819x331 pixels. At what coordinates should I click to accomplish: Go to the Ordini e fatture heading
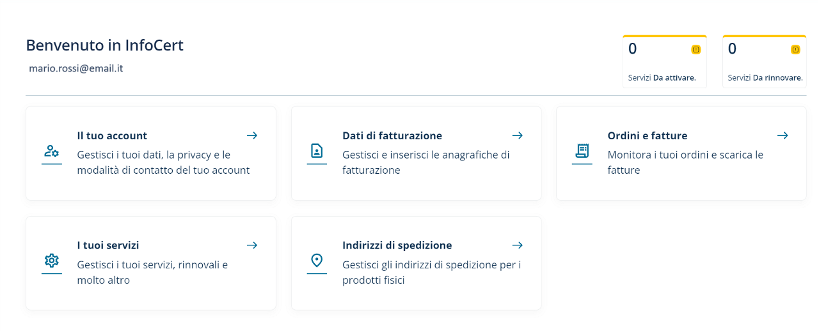click(648, 135)
